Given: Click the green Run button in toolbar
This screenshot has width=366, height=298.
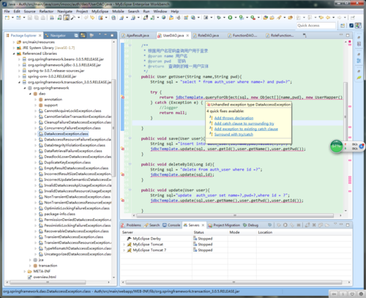Looking at the screenshot, I should coord(230,18).
